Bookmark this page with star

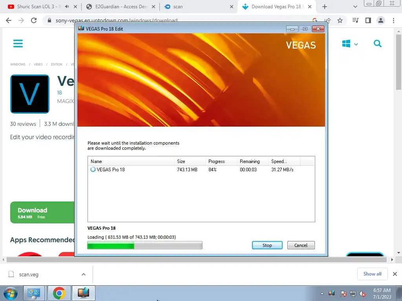[x=340, y=20]
